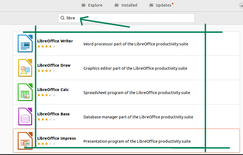Viewport: 243px width, 155px height.
Task: Select the LibreOffice Base description text
Action: point(138,117)
